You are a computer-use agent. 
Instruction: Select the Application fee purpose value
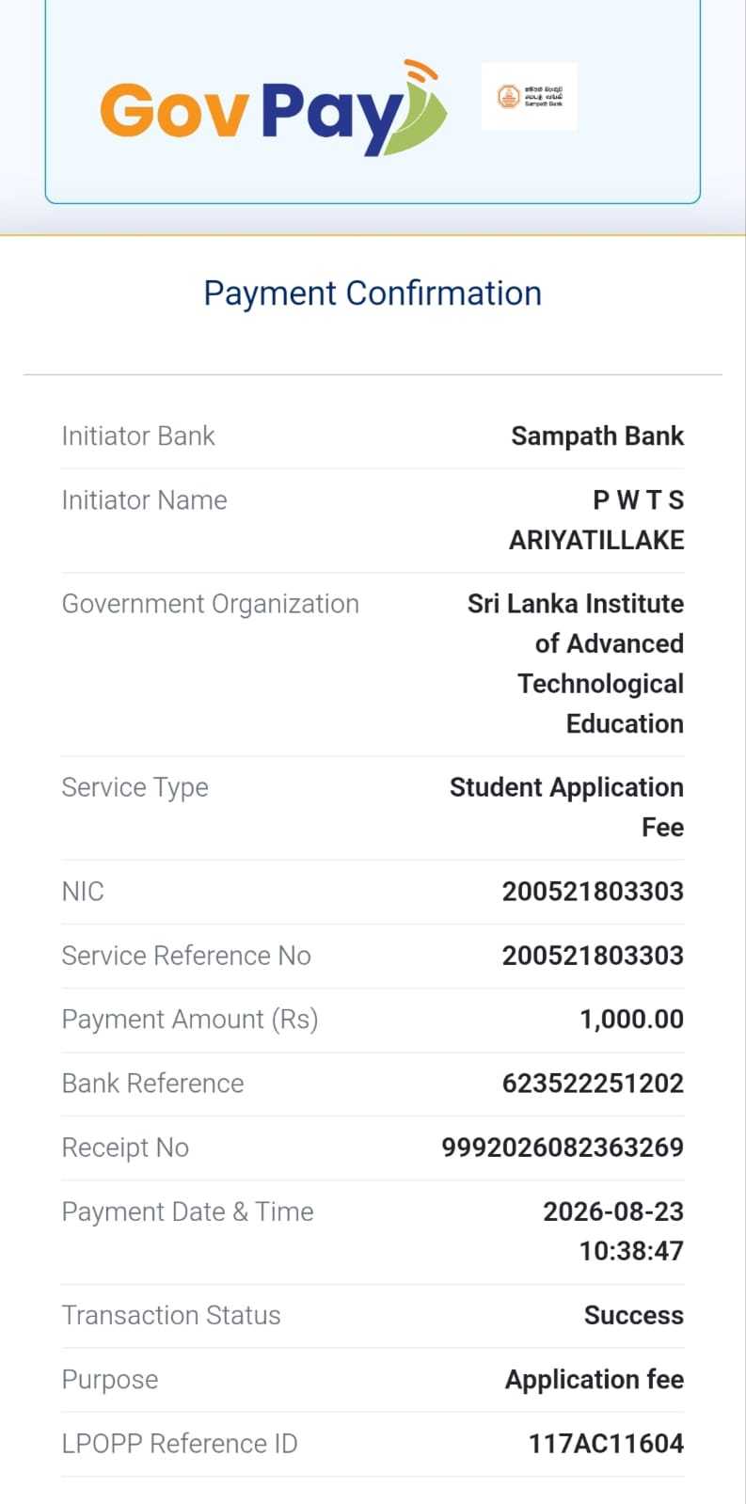tap(595, 1380)
